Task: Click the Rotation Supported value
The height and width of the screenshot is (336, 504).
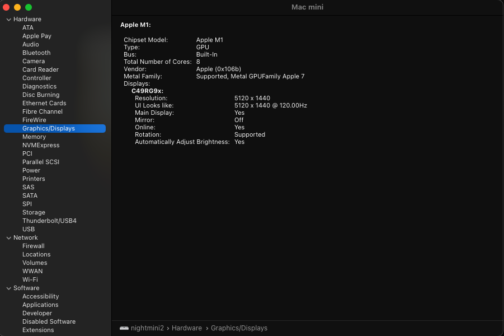Action: pyautogui.click(x=249, y=134)
